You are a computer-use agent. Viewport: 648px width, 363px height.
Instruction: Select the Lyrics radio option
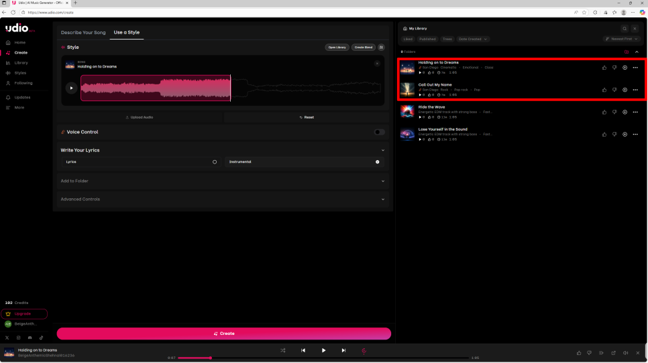click(215, 162)
